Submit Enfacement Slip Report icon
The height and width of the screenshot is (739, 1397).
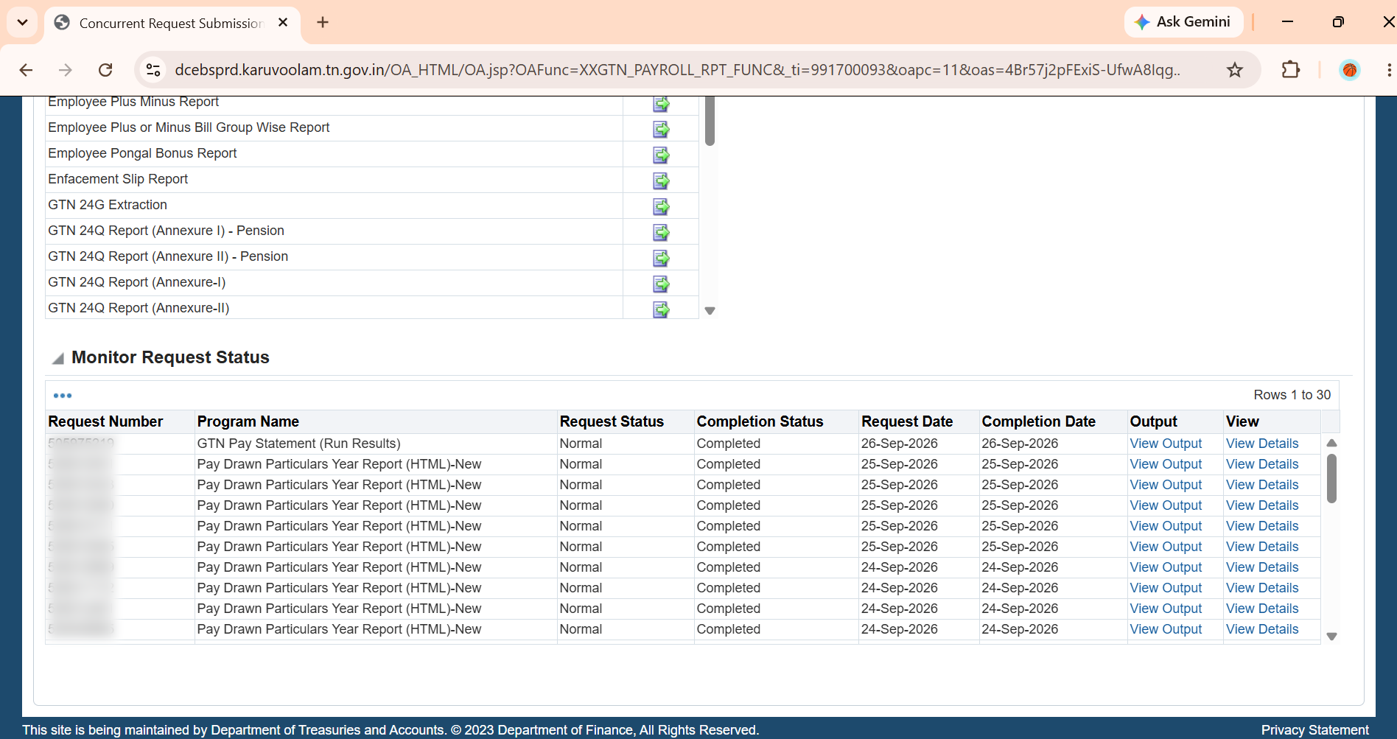[661, 181]
